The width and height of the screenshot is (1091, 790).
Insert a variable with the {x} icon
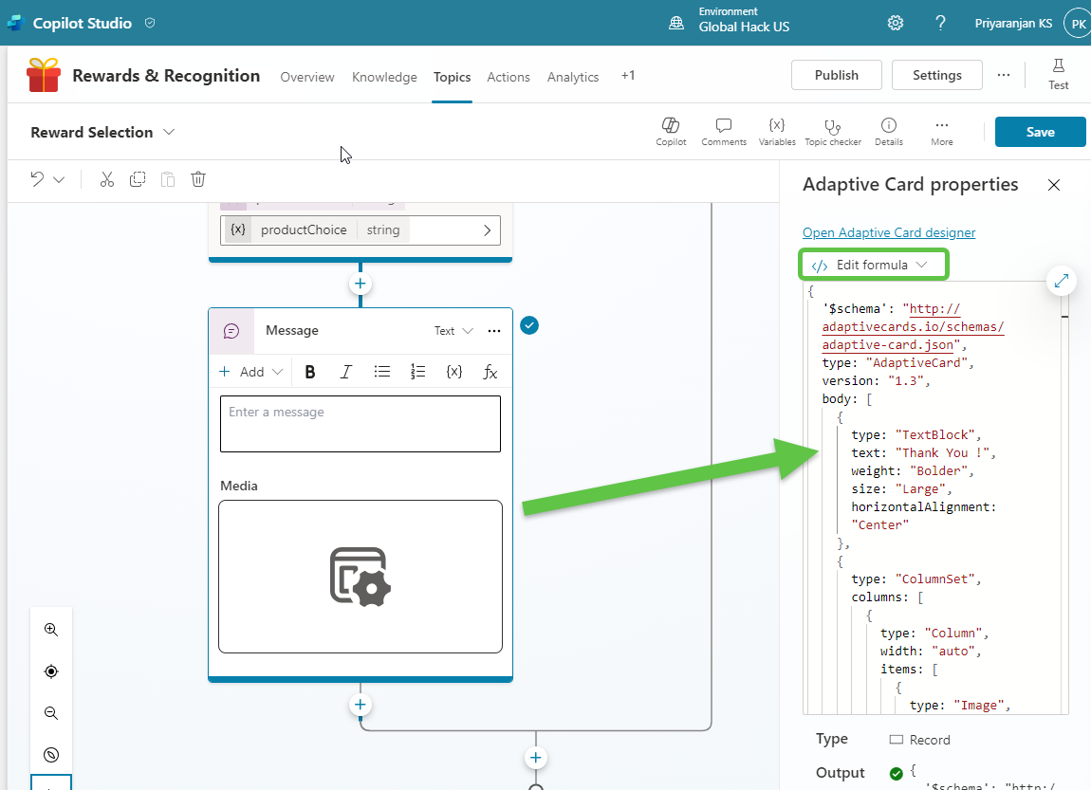pyautogui.click(x=454, y=372)
